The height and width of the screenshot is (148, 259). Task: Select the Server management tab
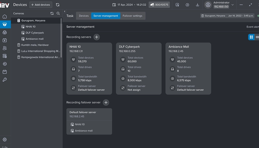pyautogui.click(x=106, y=16)
